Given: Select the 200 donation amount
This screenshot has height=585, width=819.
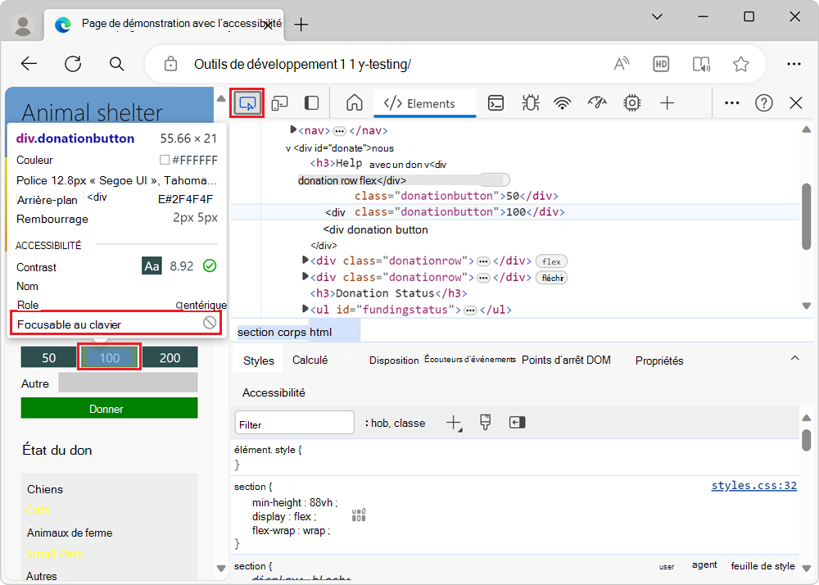Looking at the screenshot, I should (170, 358).
